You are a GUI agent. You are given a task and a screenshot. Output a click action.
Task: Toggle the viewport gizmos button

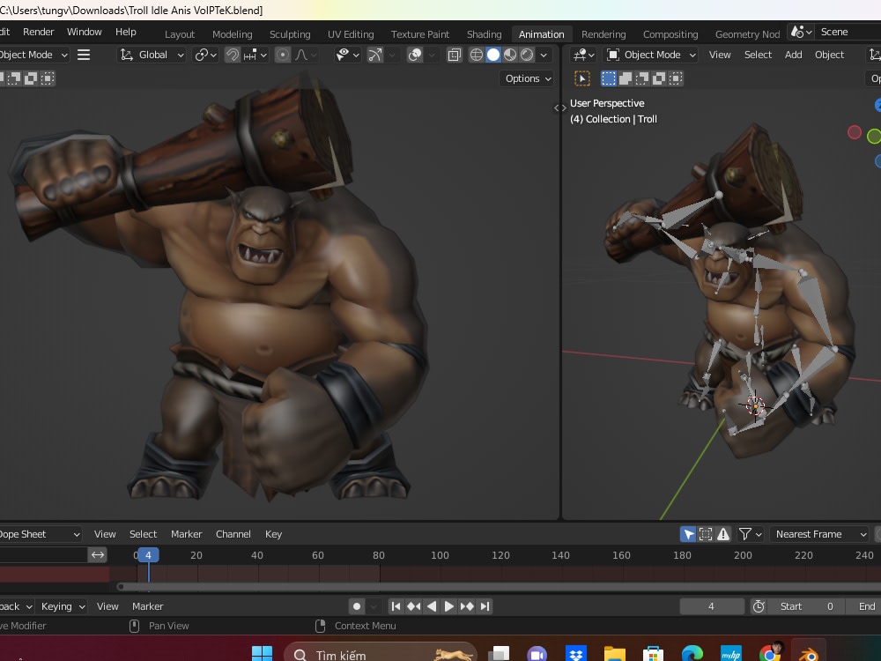click(374, 55)
